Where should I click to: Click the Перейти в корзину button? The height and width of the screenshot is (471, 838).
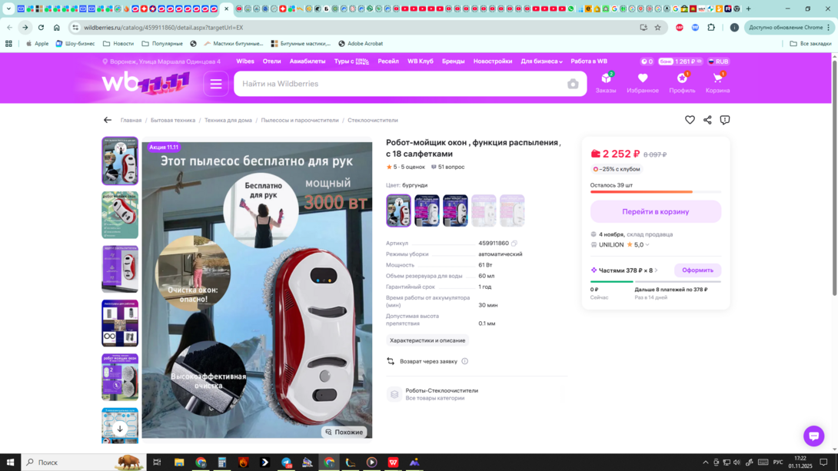pyautogui.click(x=655, y=211)
